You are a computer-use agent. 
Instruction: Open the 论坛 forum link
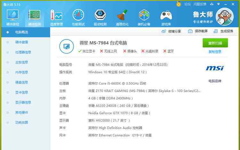188,4
